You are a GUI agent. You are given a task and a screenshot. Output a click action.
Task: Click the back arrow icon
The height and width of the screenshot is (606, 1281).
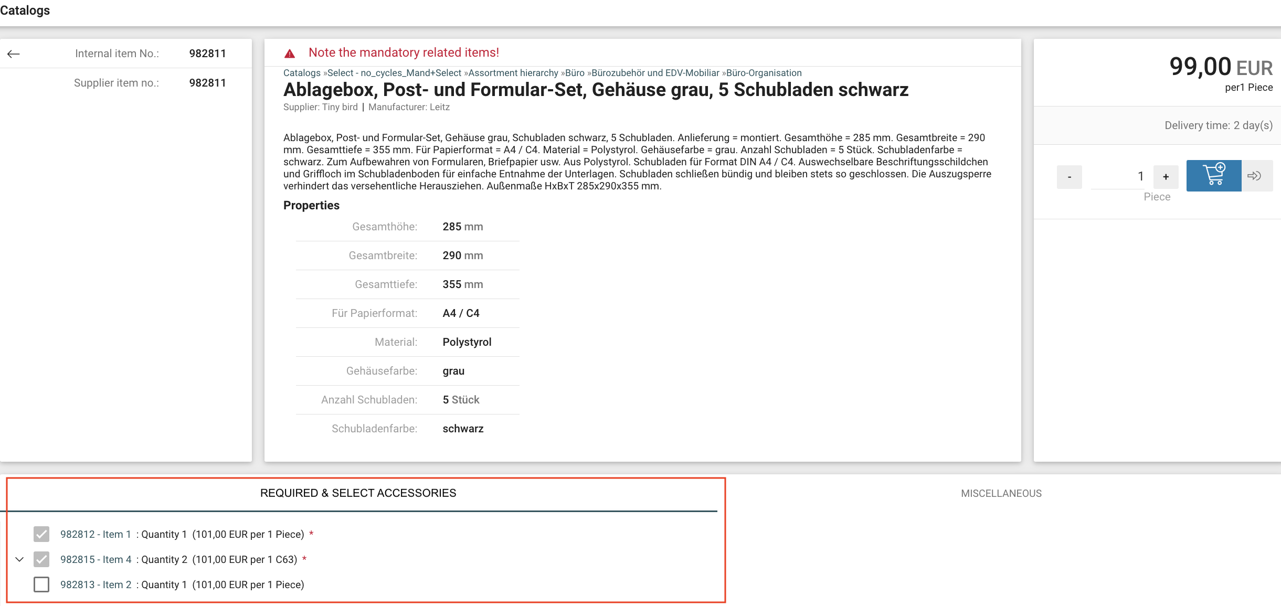pyautogui.click(x=14, y=54)
